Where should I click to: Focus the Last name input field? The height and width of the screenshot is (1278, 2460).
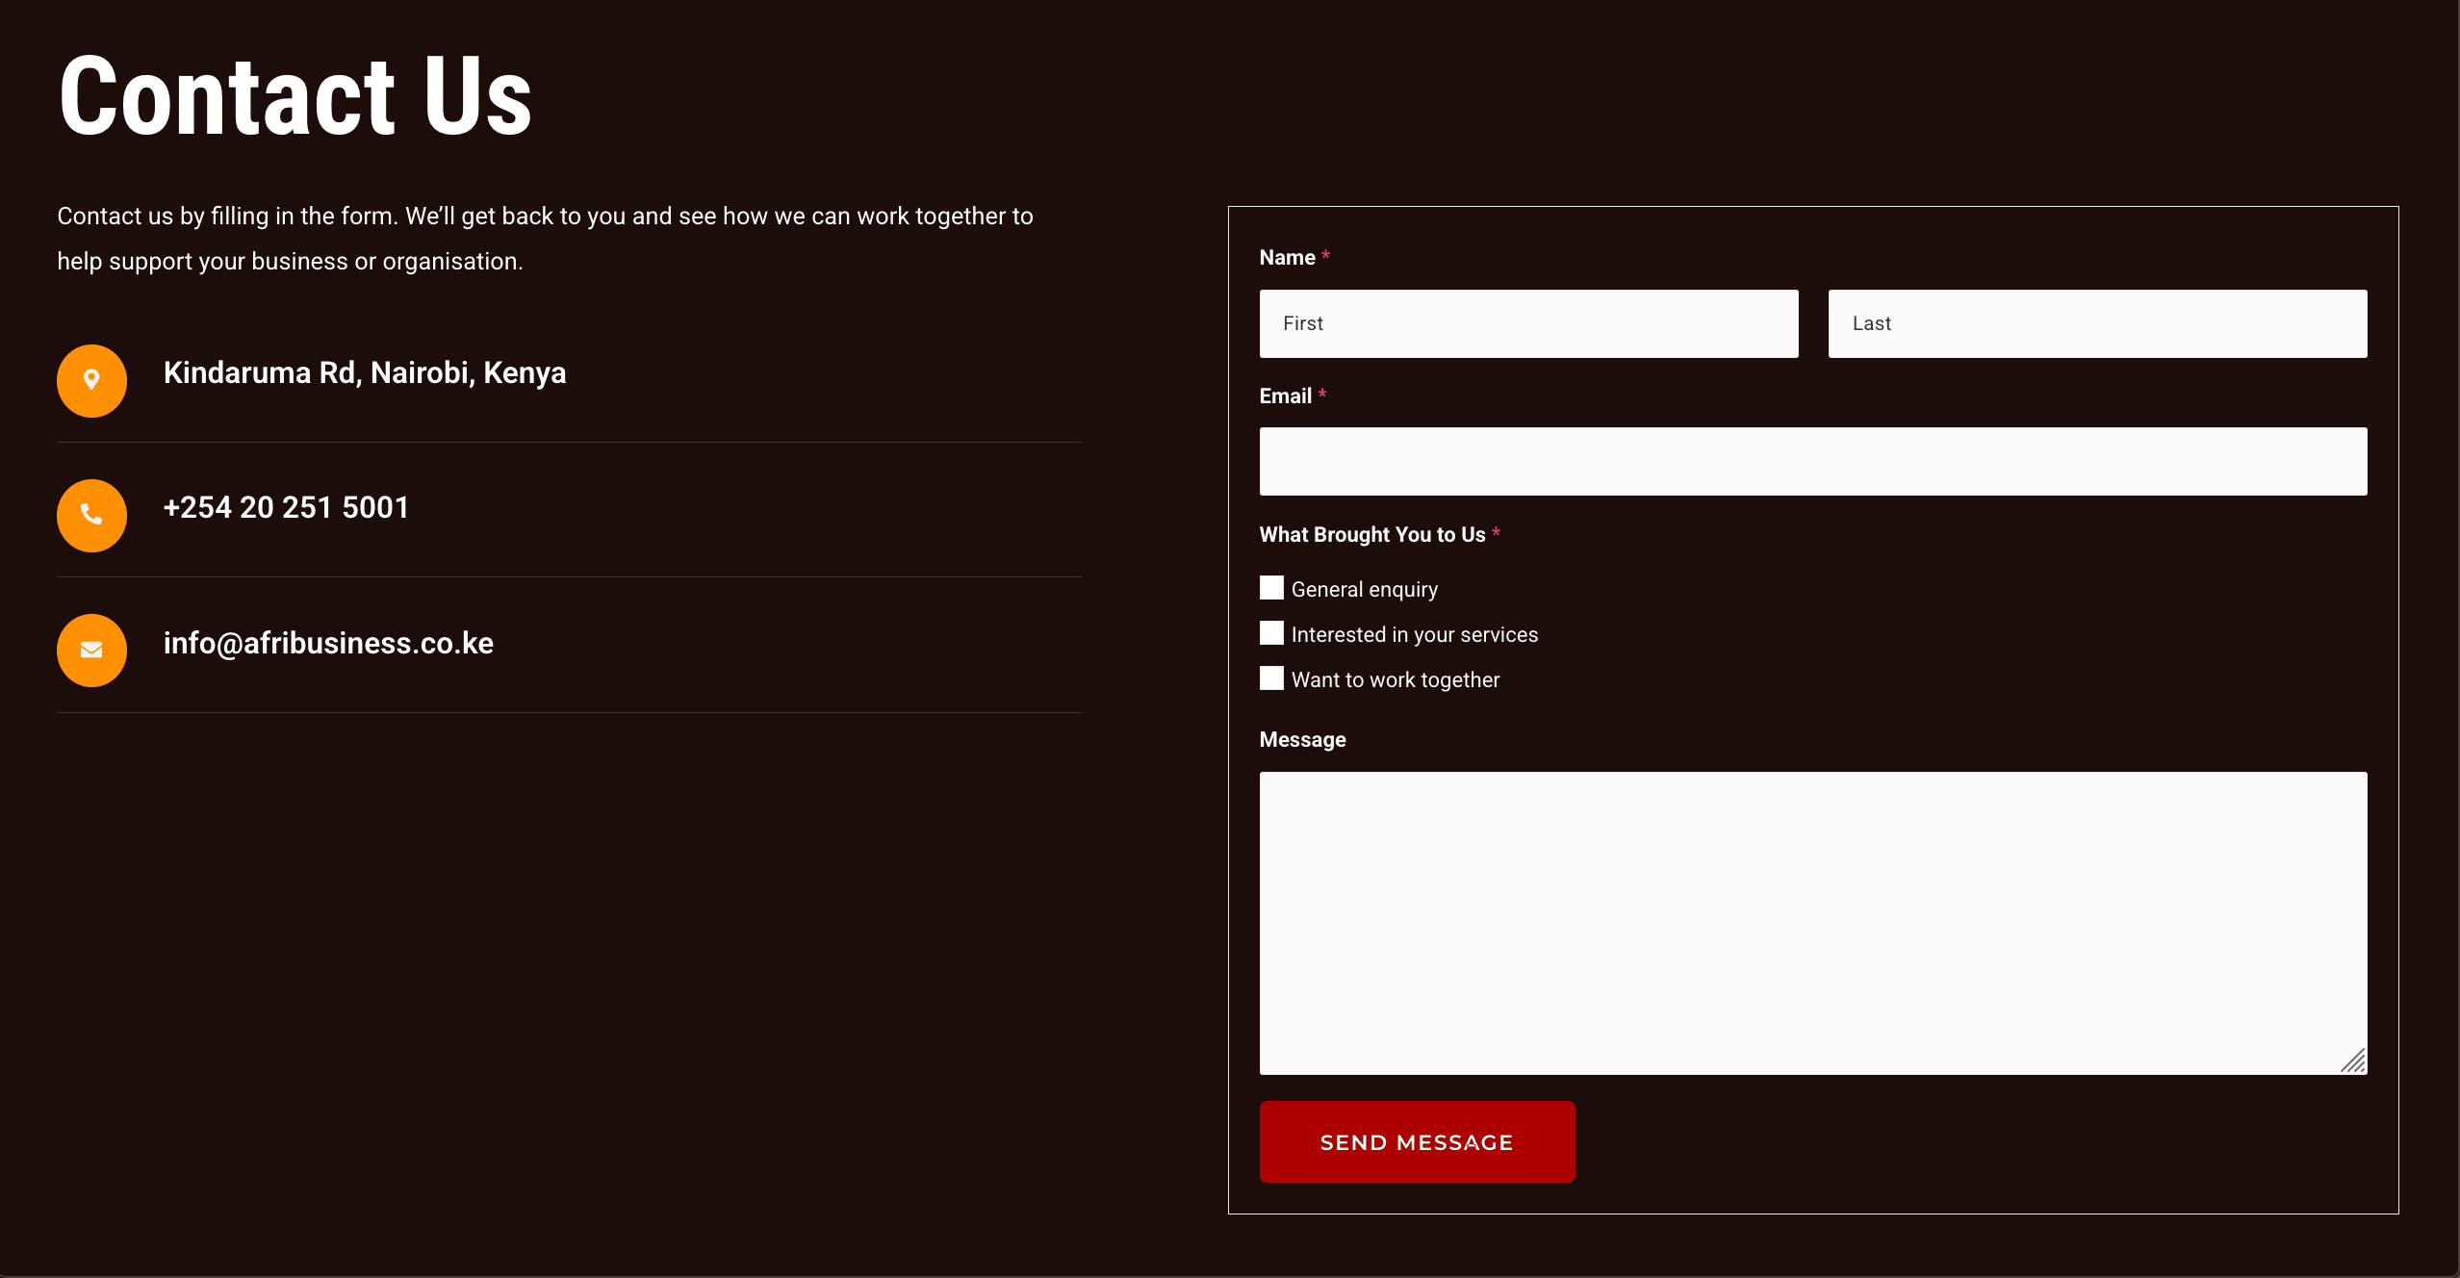(2096, 323)
